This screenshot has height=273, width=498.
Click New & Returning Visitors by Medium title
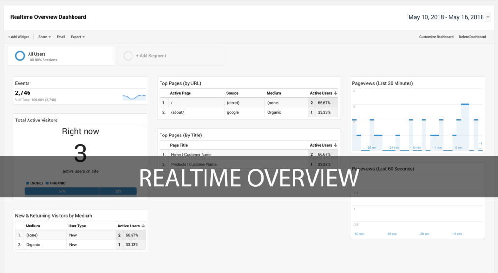(54, 216)
